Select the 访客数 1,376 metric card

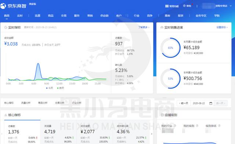click(x=22, y=132)
